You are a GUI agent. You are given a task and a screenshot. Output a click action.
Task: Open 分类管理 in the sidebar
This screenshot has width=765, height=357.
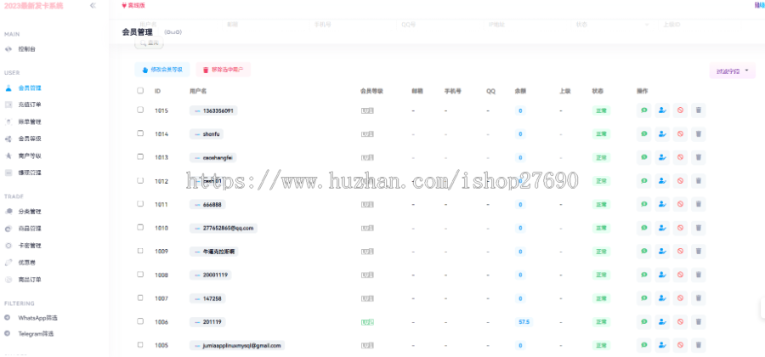pyautogui.click(x=30, y=212)
